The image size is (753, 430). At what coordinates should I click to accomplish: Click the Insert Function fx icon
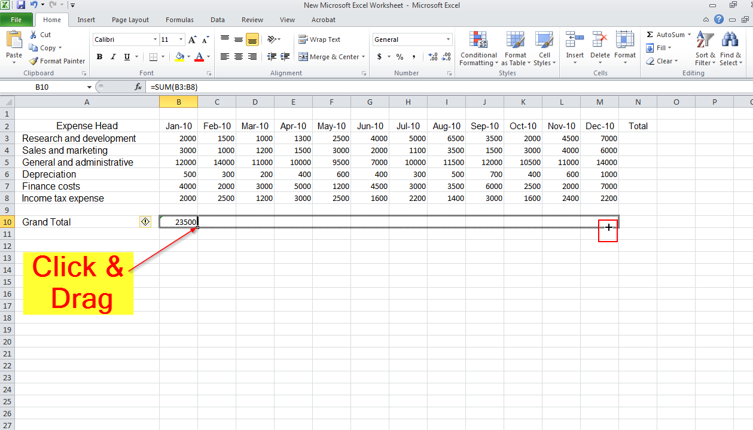coord(138,87)
